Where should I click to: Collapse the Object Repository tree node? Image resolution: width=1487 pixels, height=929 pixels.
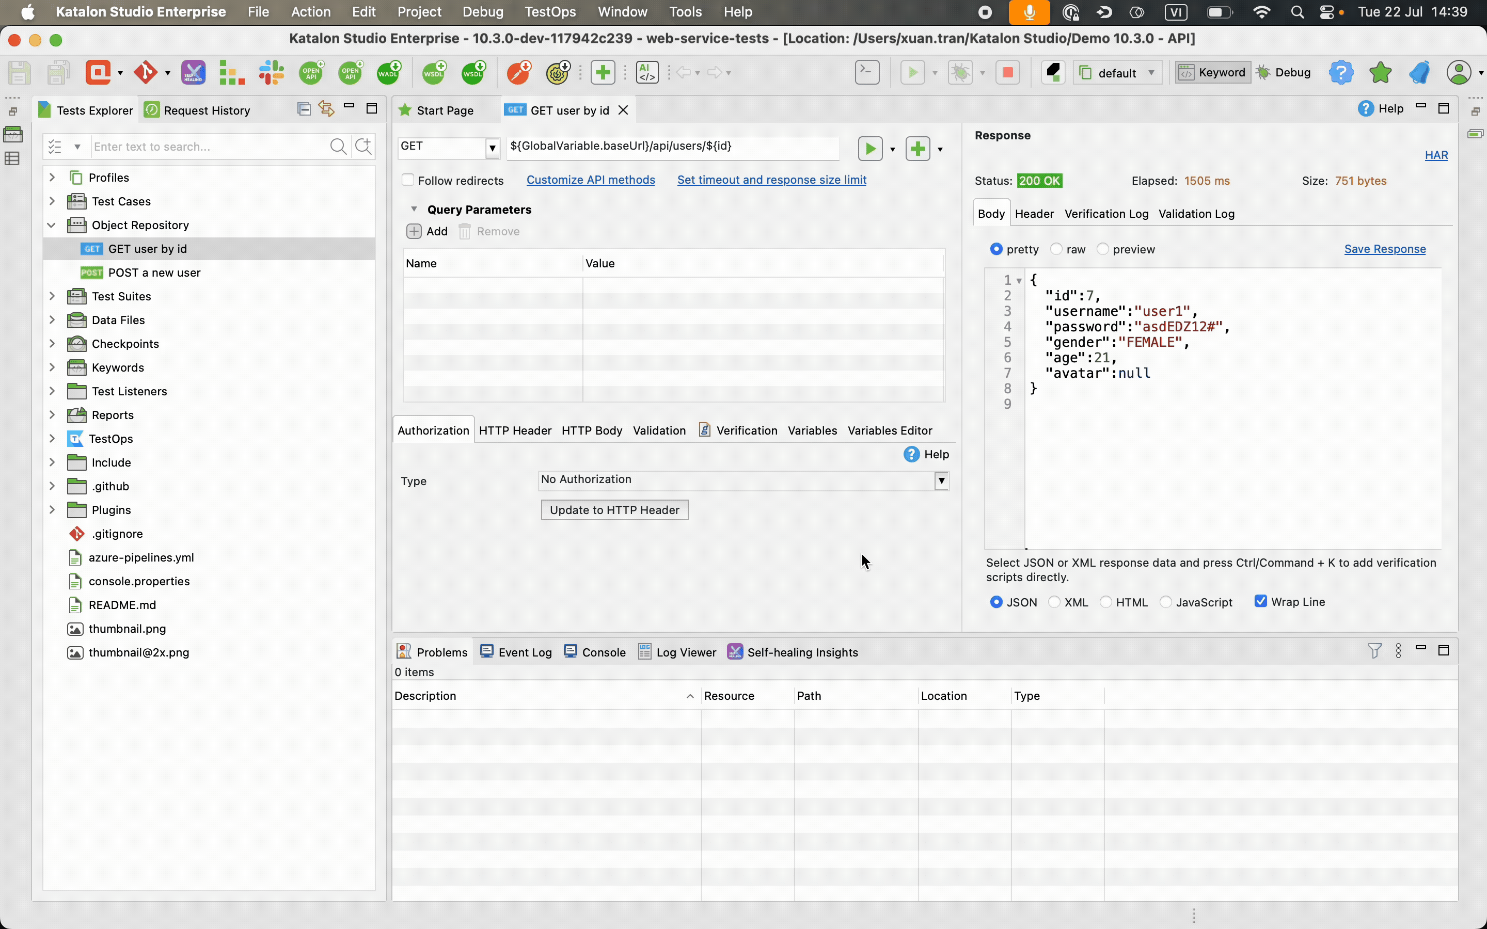tap(52, 225)
